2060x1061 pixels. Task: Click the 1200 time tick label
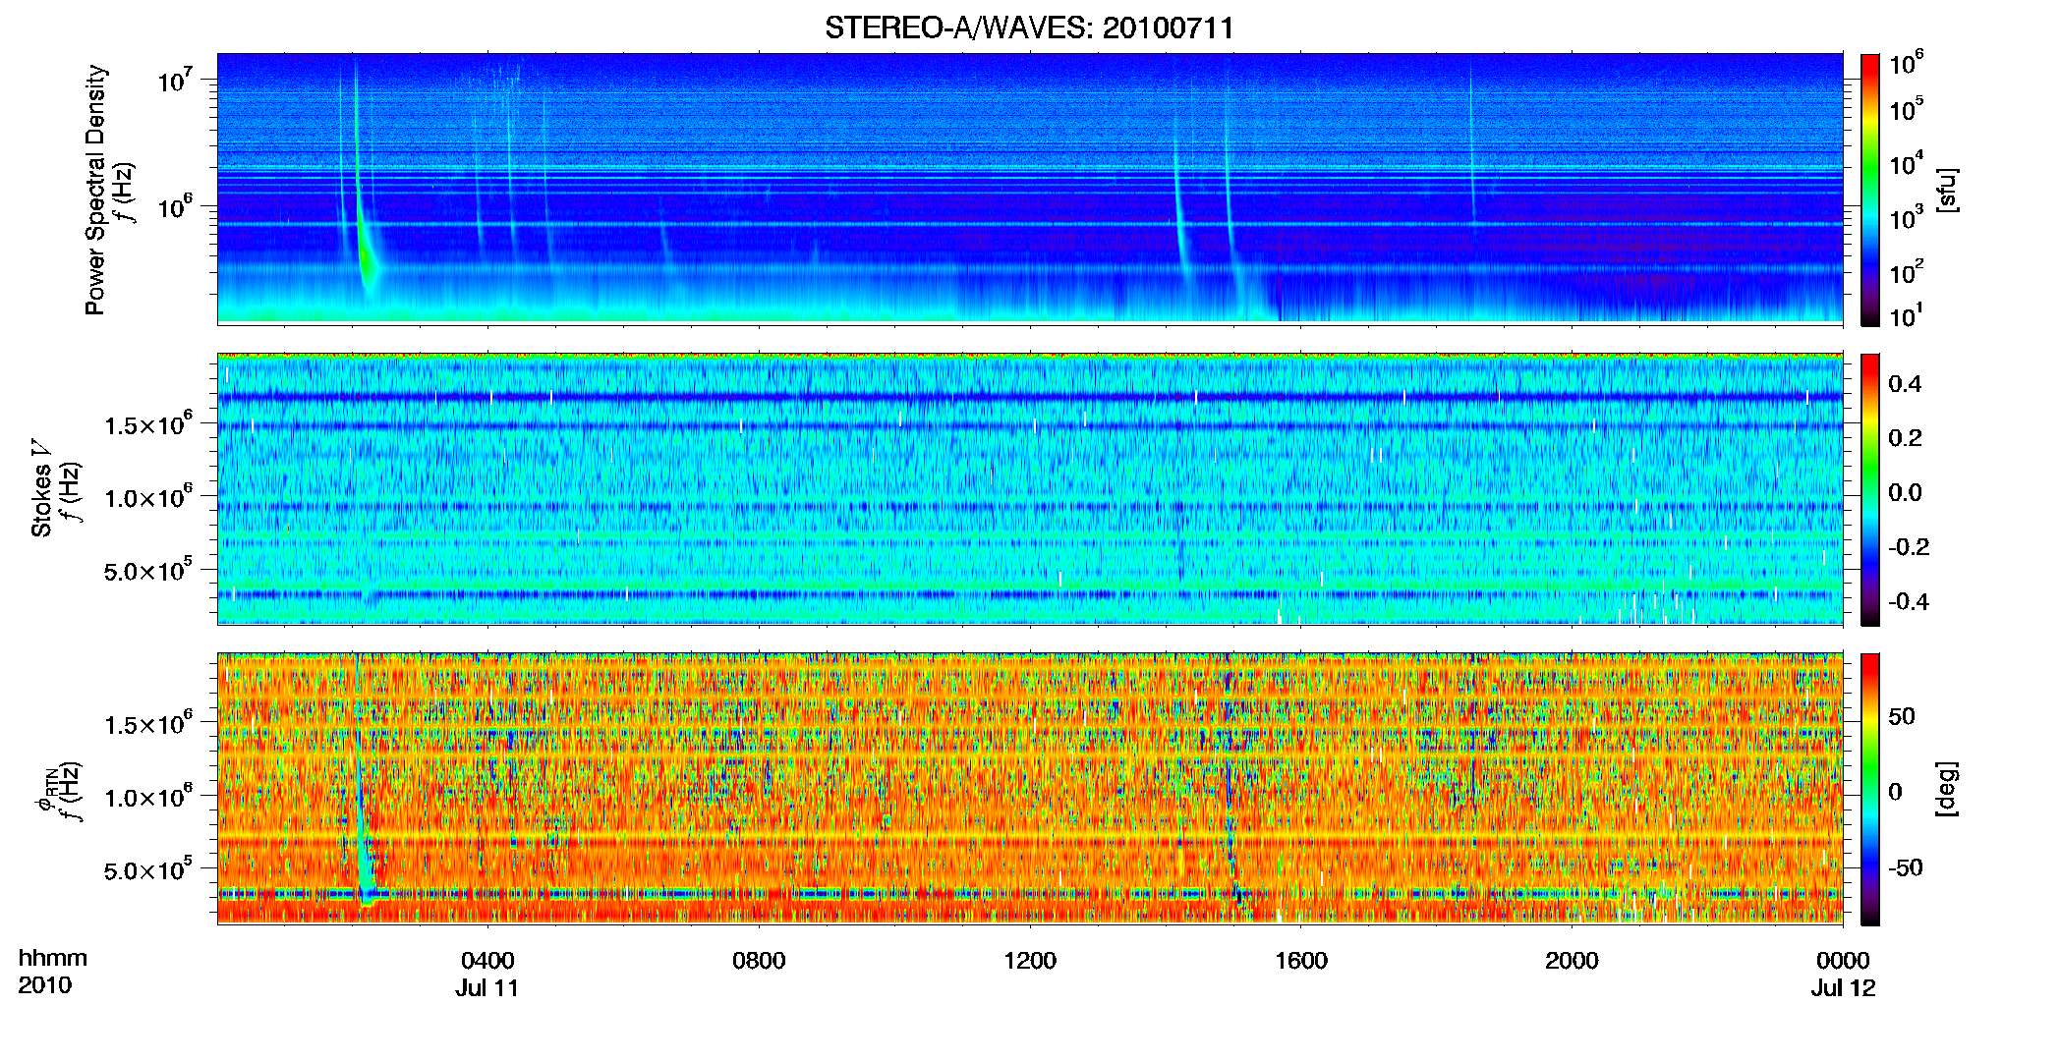[x=1030, y=960]
